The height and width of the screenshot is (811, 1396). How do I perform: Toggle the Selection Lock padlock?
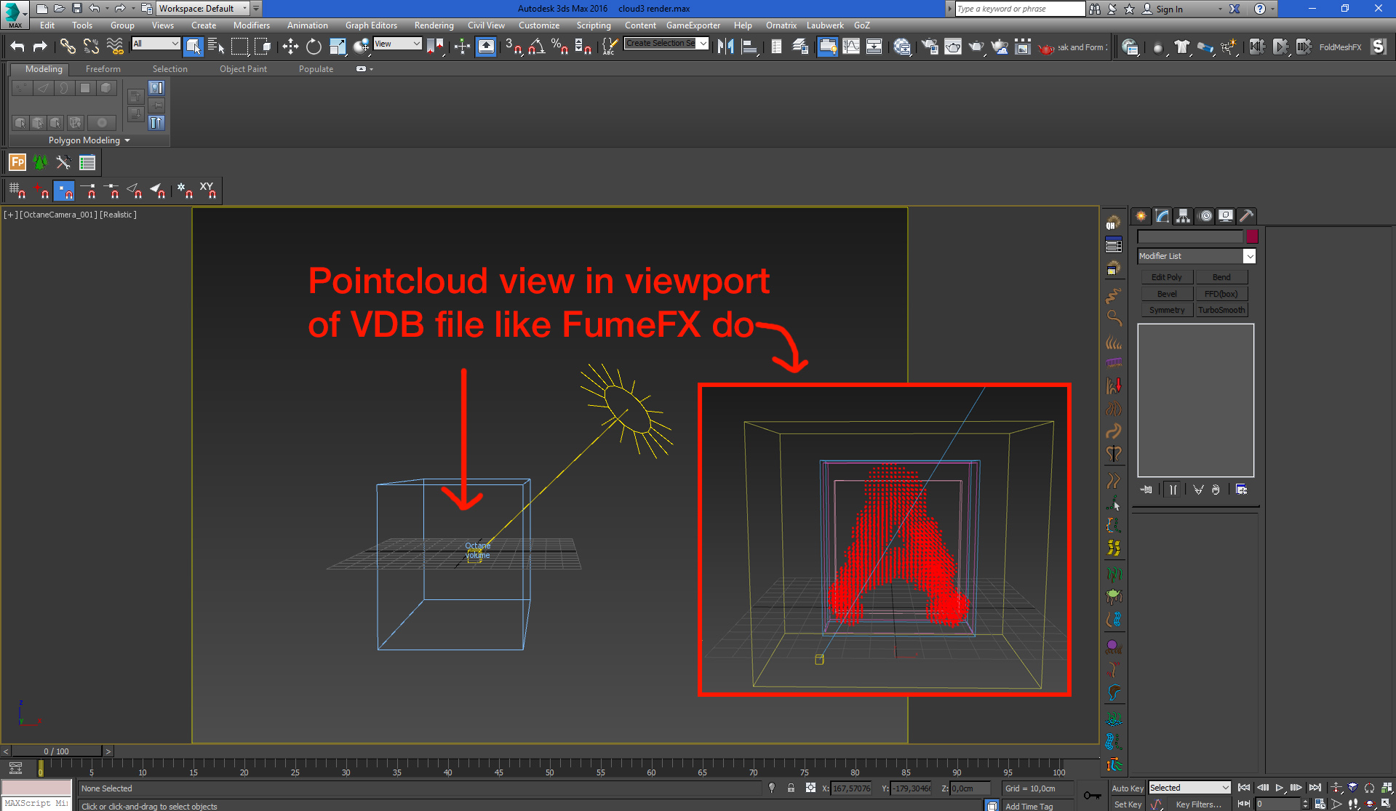click(x=791, y=788)
